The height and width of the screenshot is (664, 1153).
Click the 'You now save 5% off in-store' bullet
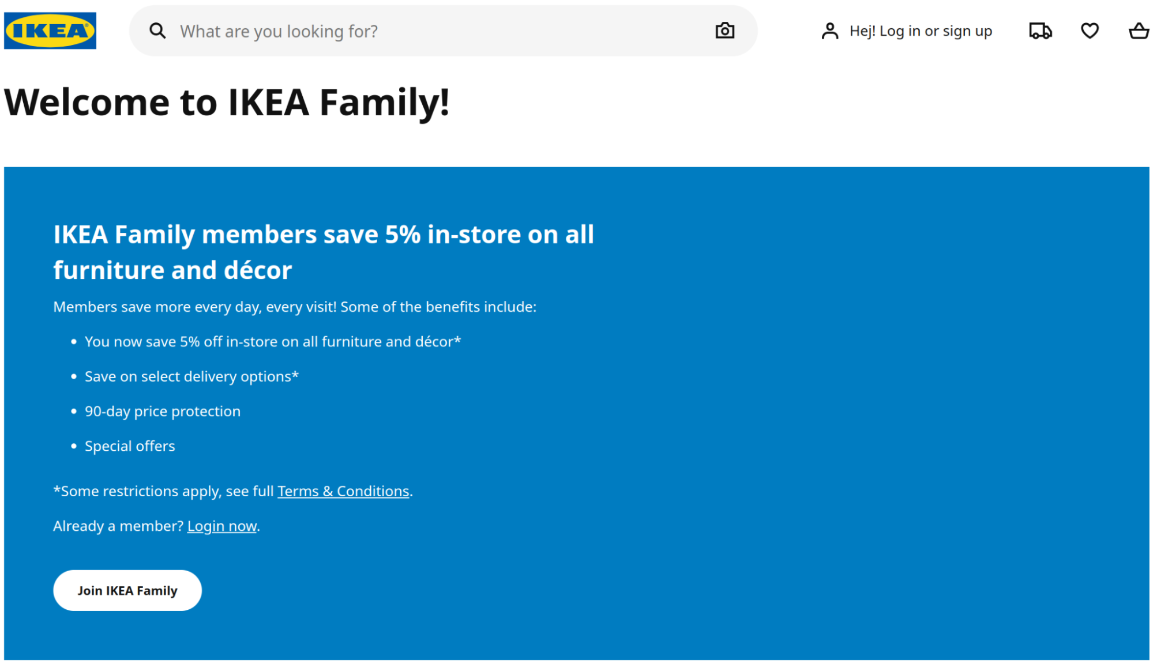tap(273, 342)
